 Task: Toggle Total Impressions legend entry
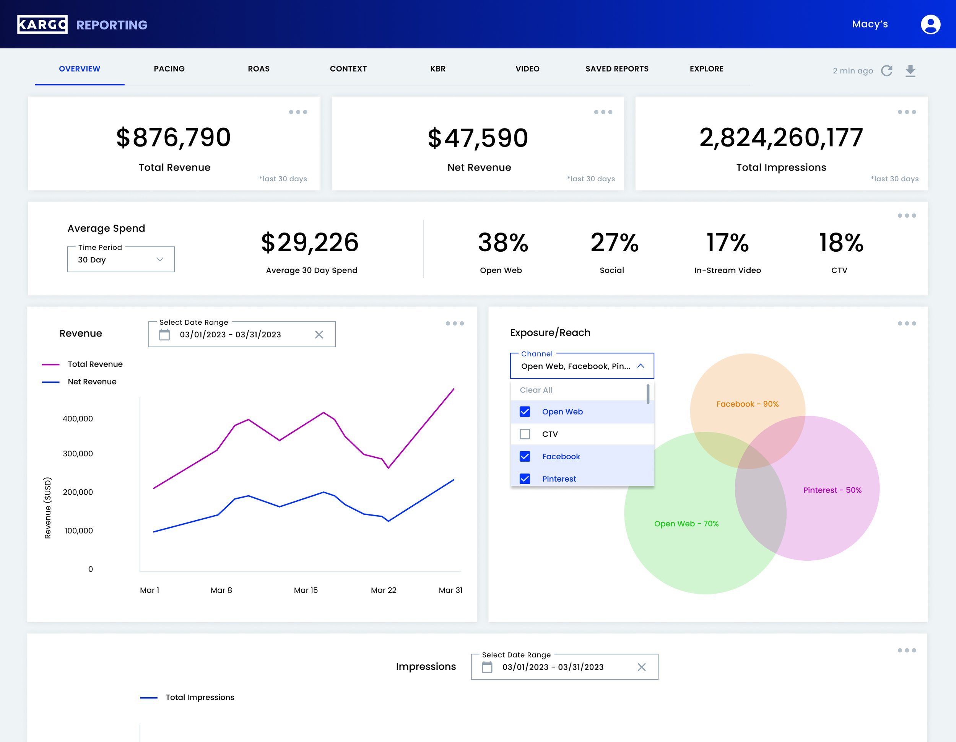(x=187, y=697)
